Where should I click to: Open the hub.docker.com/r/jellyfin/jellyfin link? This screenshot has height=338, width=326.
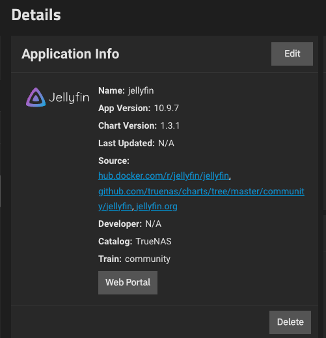164,176
